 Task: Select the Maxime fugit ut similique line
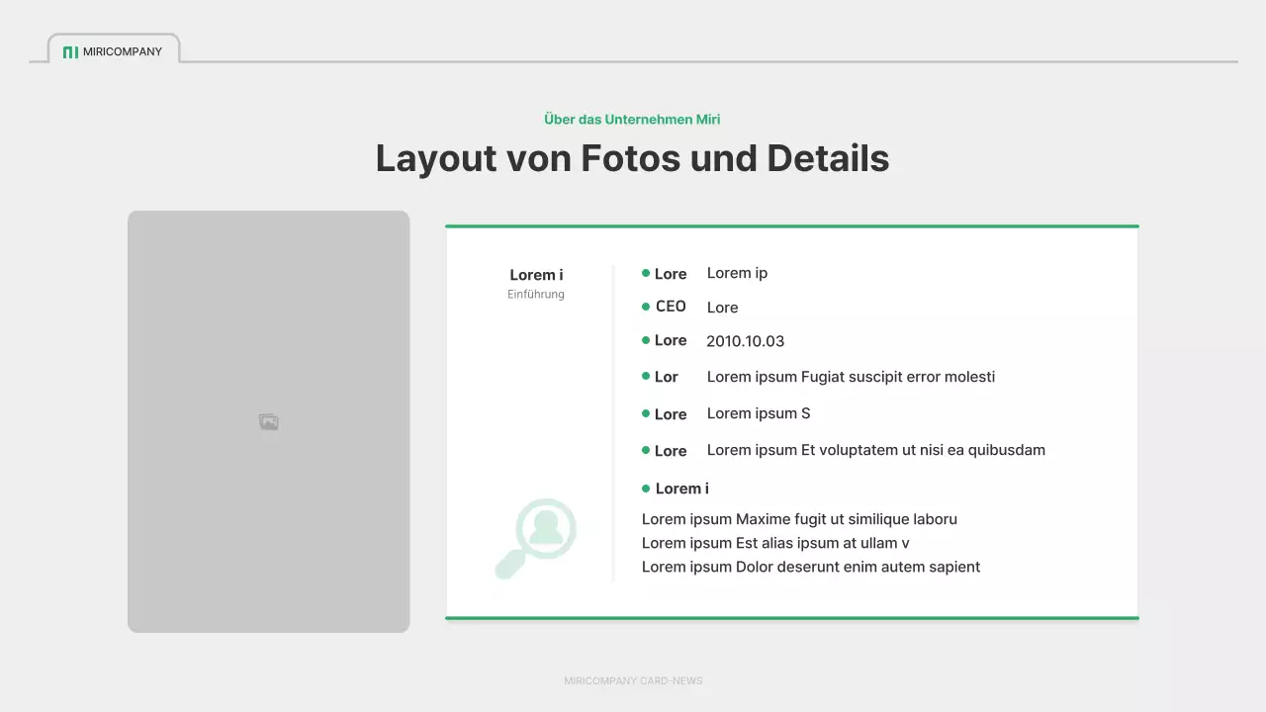point(799,519)
